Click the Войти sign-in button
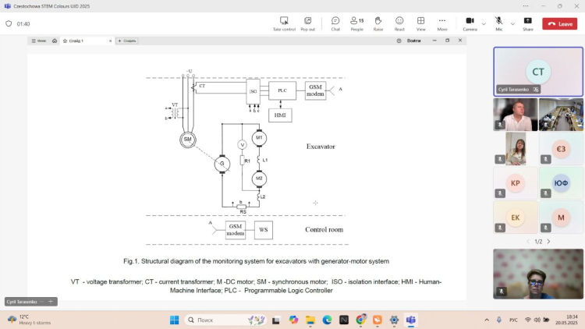The height and width of the screenshot is (329, 585). pos(413,41)
